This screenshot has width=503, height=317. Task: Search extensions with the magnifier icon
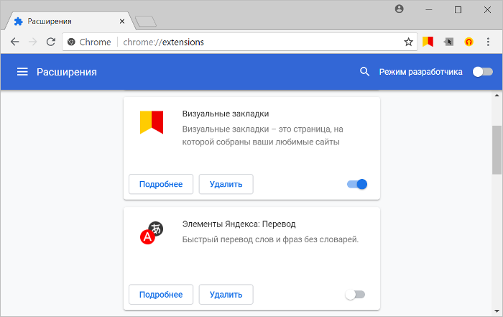[364, 72]
